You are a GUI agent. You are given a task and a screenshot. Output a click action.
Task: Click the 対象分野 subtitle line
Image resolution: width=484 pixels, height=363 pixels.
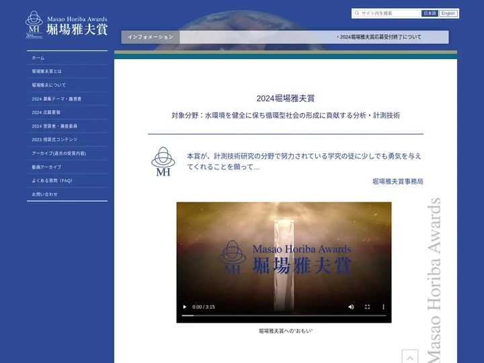[x=286, y=116]
